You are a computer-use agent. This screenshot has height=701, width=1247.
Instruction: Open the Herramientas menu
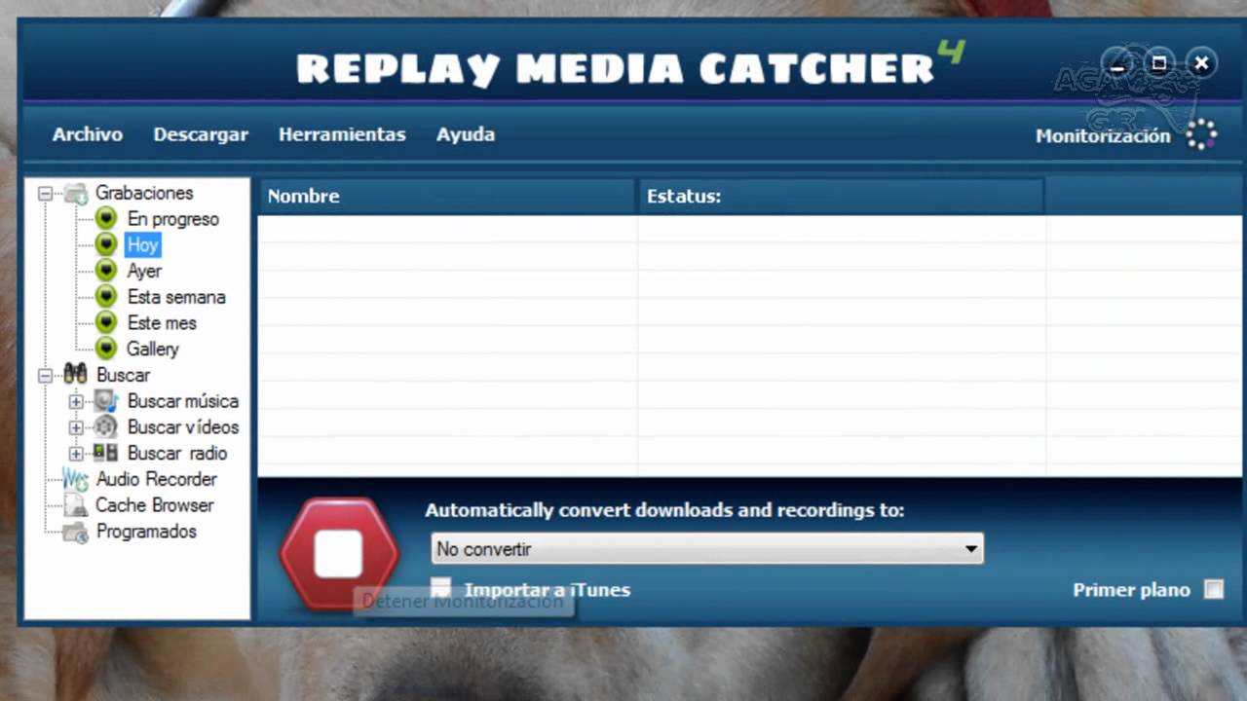pos(342,134)
